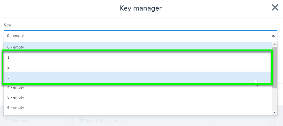Pick the "6 - empty" key option
Image resolution: width=283 pixels, height=126 pixels.
tap(138, 108)
